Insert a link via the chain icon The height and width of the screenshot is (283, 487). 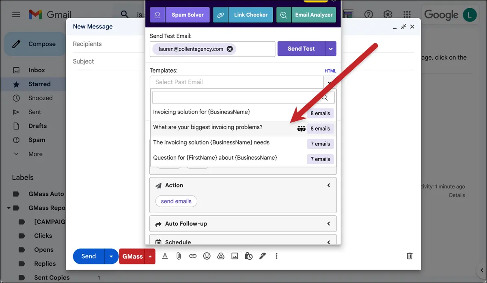tap(193, 256)
